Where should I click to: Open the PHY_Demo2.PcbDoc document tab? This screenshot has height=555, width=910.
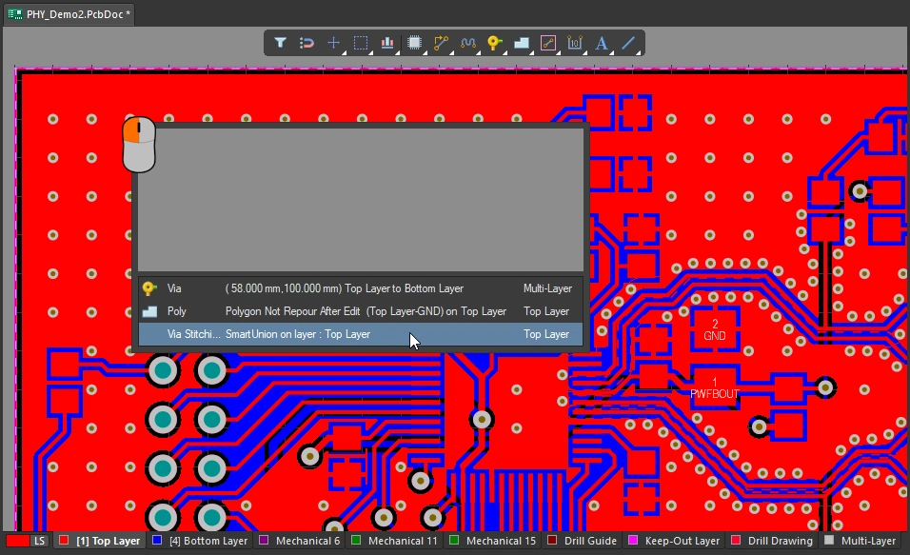point(72,13)
